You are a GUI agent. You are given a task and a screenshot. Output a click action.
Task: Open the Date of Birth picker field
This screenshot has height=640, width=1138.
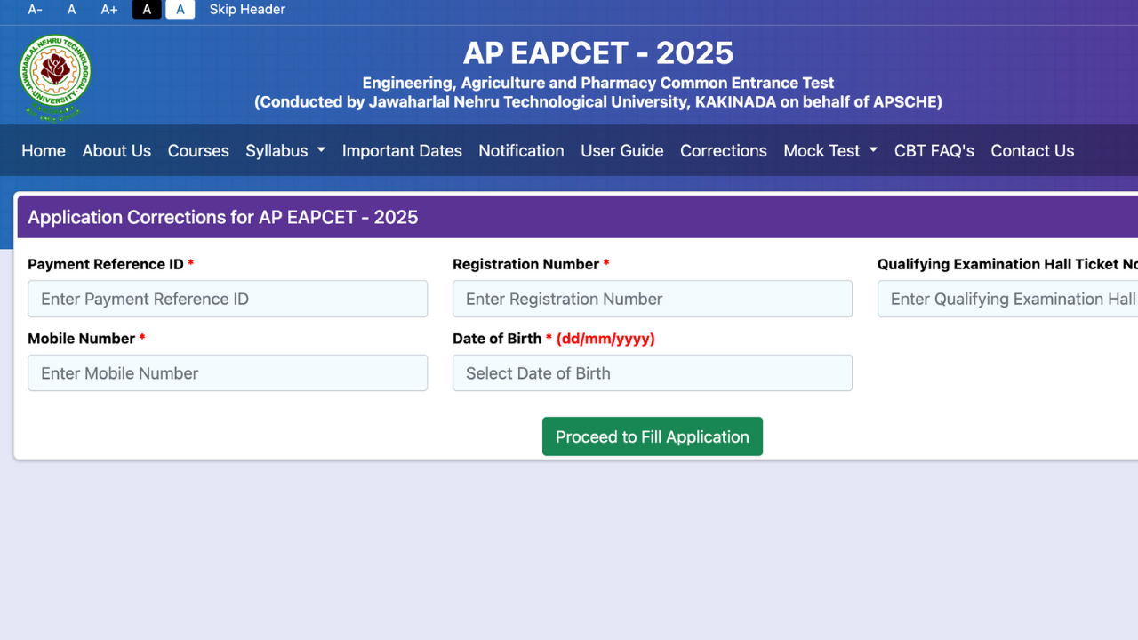tap(653, 373)
